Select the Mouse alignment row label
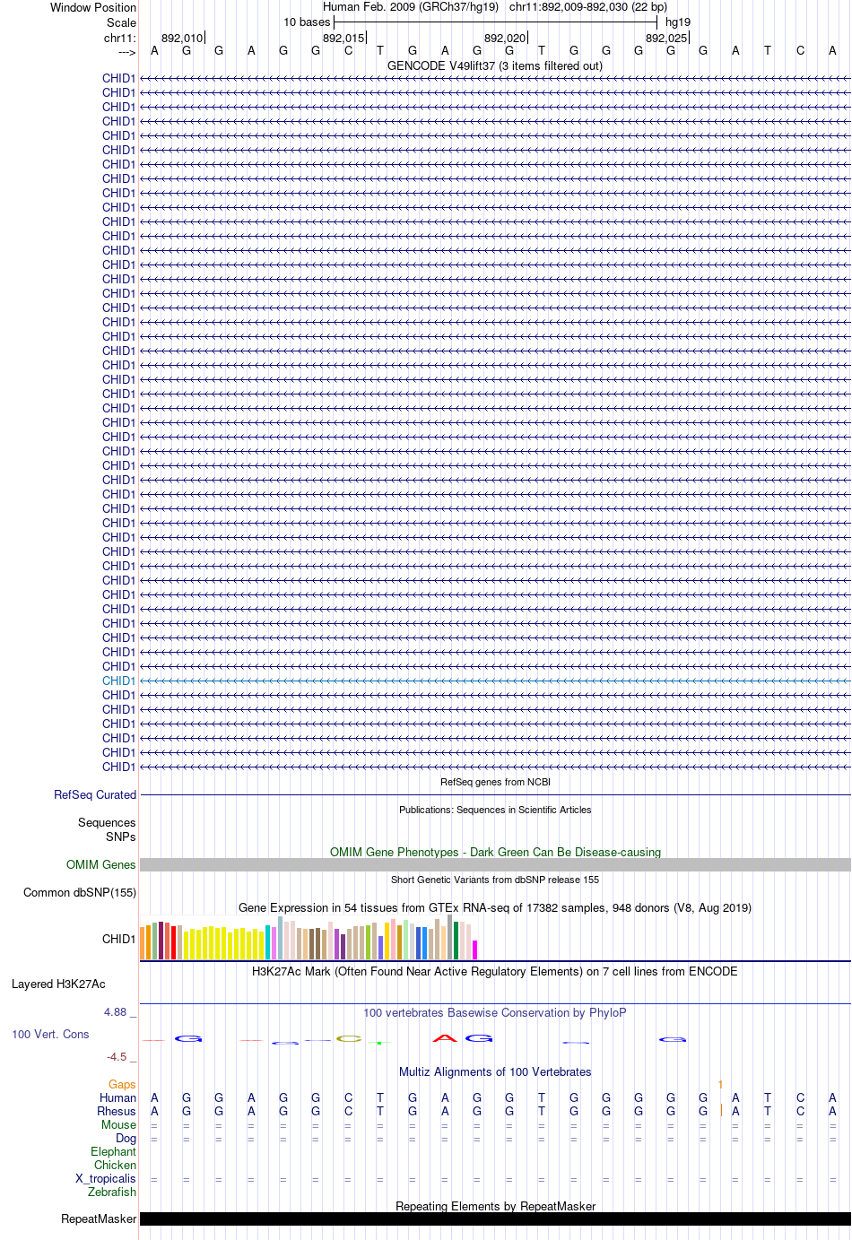Screen dimensions: 852x1240 click(118, 1124)
